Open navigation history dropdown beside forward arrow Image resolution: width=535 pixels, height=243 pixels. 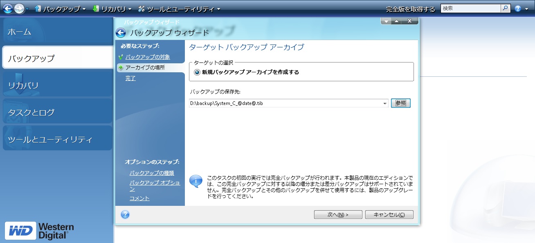tap(27, 9)
